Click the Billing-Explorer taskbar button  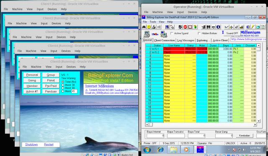coord(200,150)
